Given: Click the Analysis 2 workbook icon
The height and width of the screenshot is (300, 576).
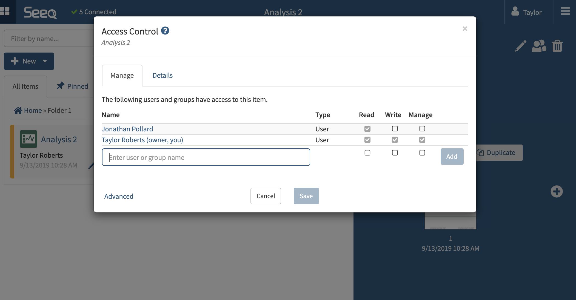Looking at the screenshot, I should pos(28,139).
